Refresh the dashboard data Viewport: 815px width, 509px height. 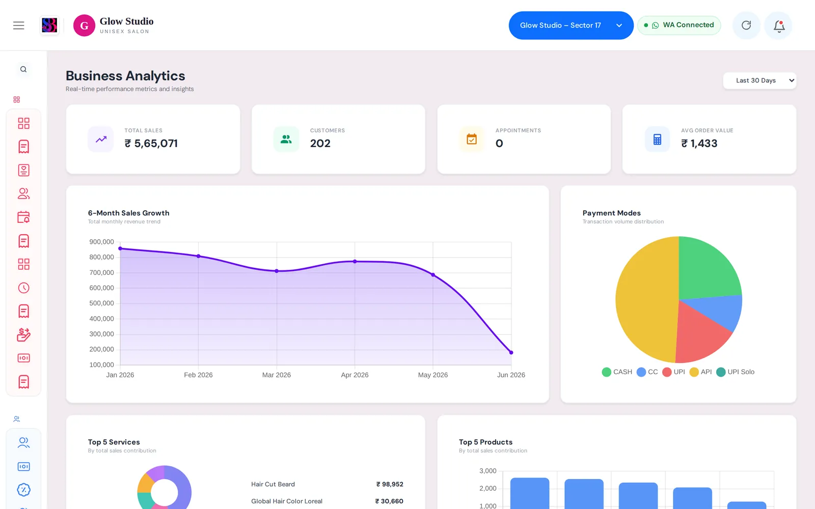746,25
